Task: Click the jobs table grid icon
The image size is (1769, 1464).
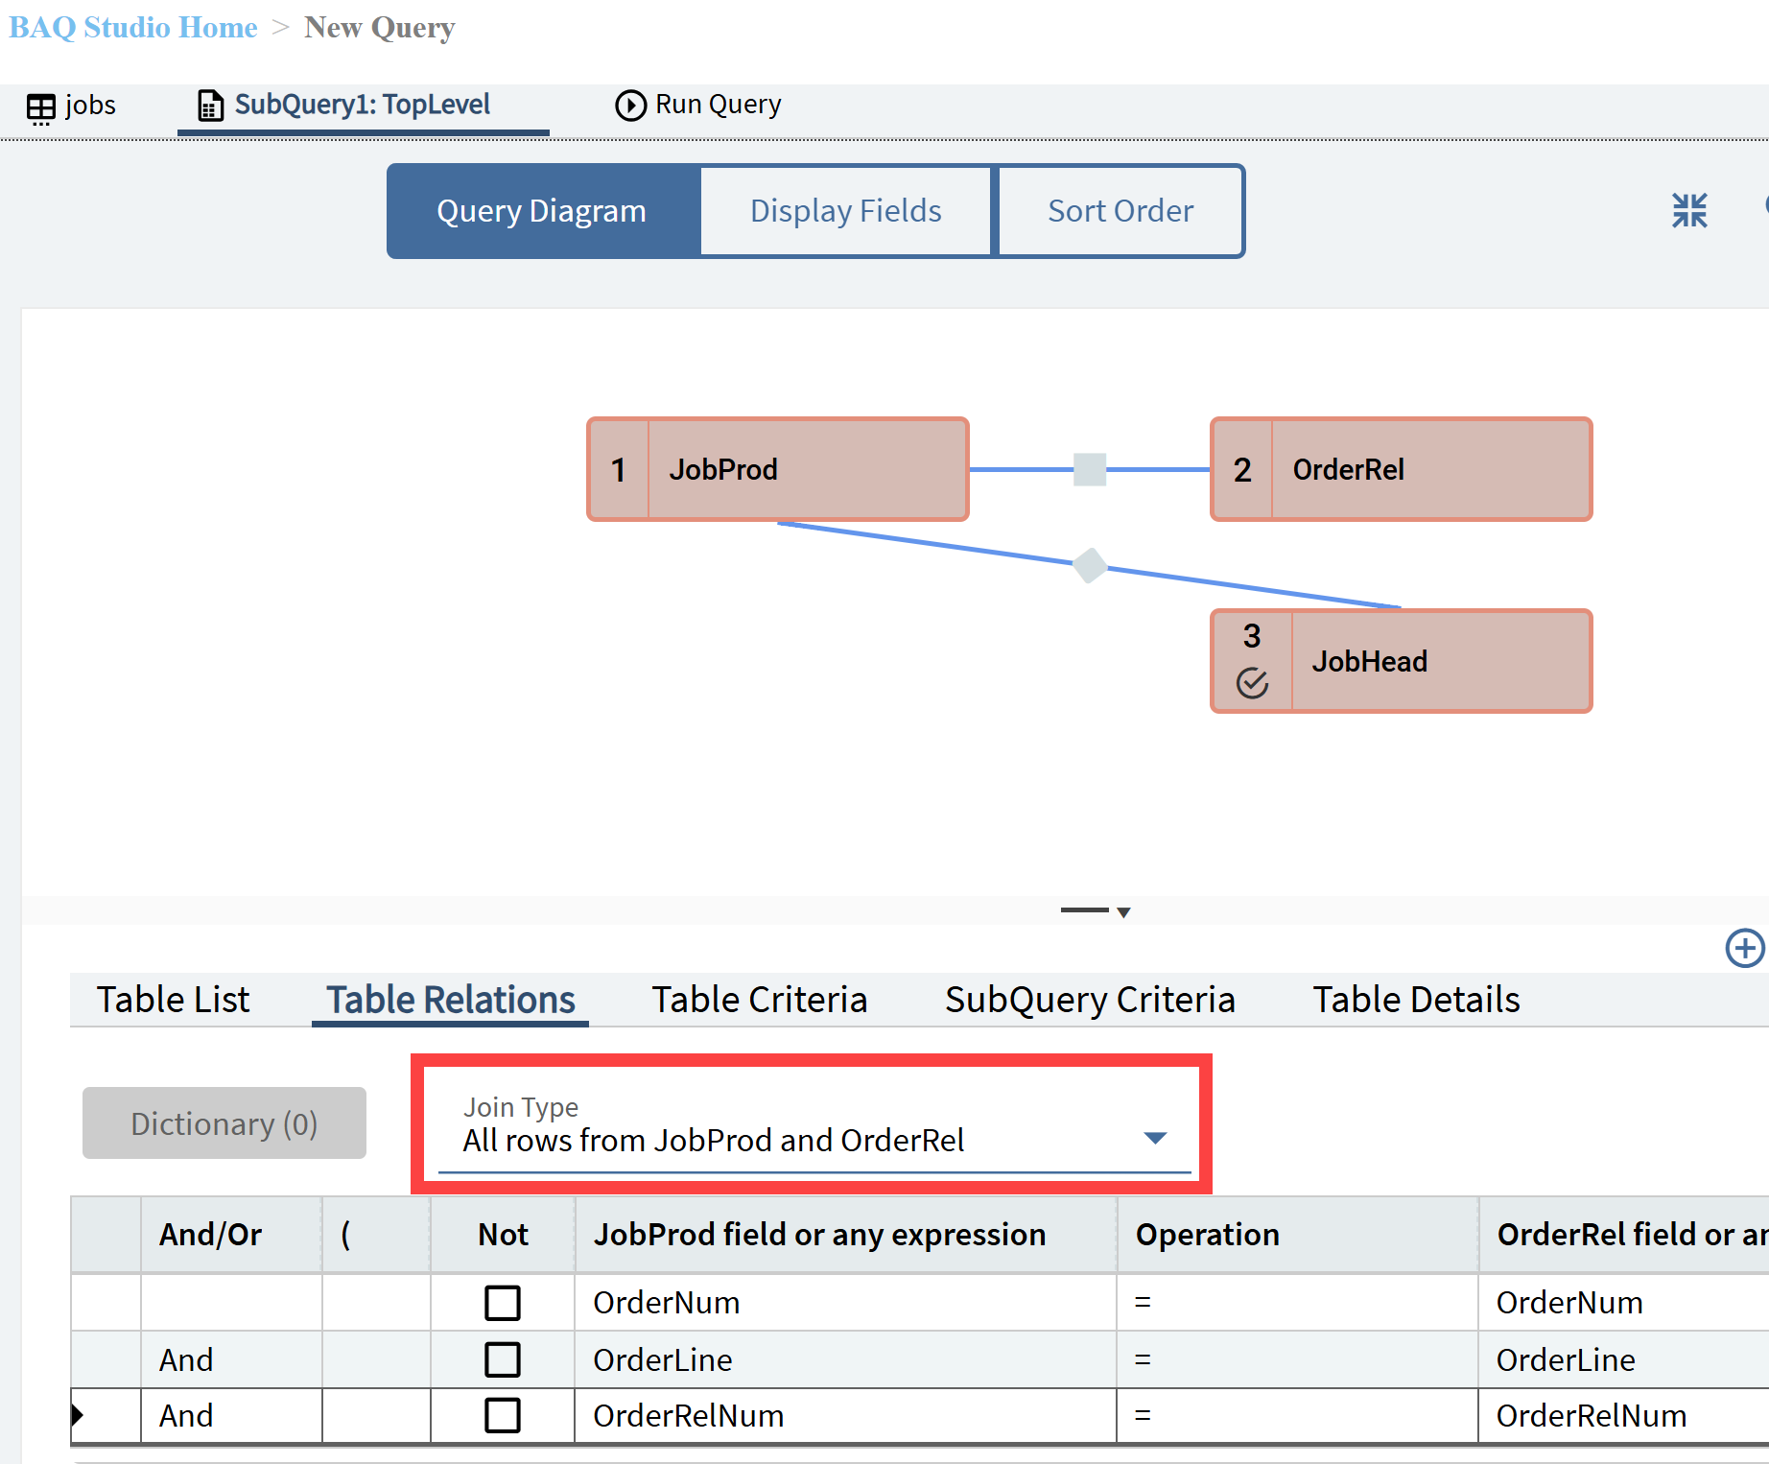Action: point(40,107)
